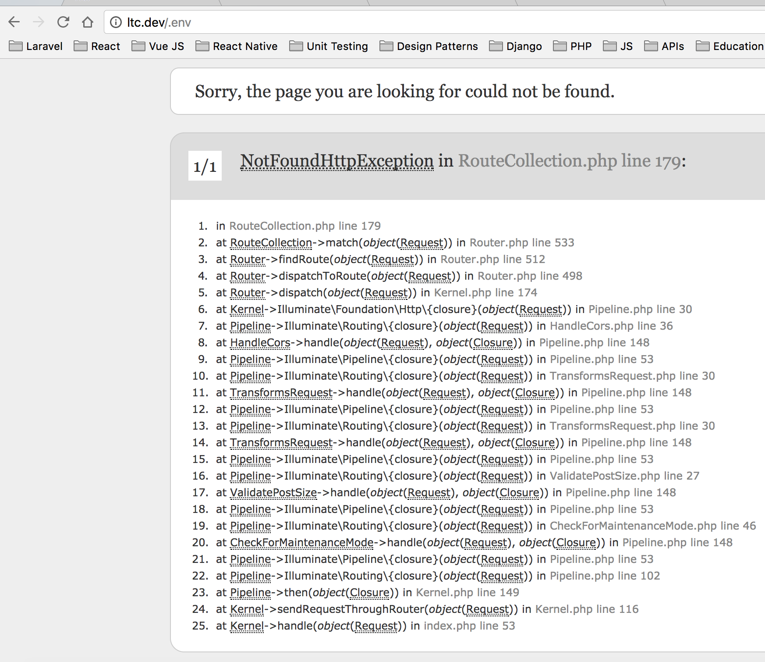The height and width of the screenshot is (662, 765).
Task: Click Router.php line 533 file reference
Action: (522, 242)
